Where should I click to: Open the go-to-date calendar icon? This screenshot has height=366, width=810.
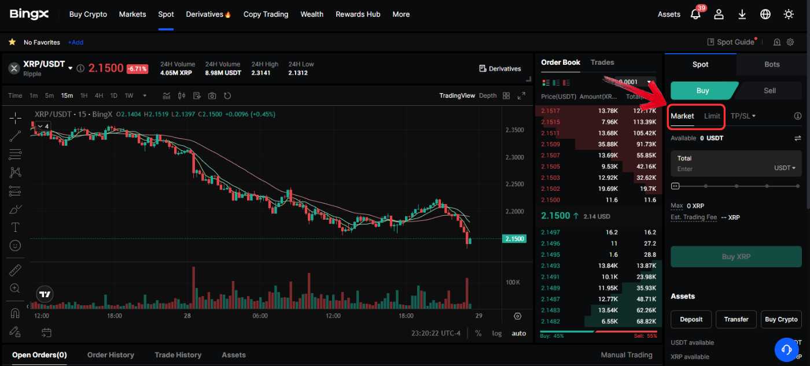[46, 332]
